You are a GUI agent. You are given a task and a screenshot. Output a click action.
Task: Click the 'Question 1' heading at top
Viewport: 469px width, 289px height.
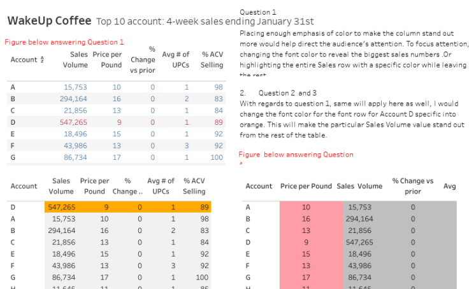pos(258,12)
